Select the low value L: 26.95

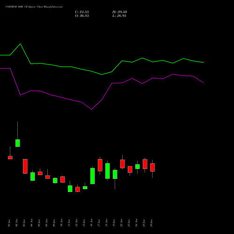pyautogui.click(x=119, y=16)
